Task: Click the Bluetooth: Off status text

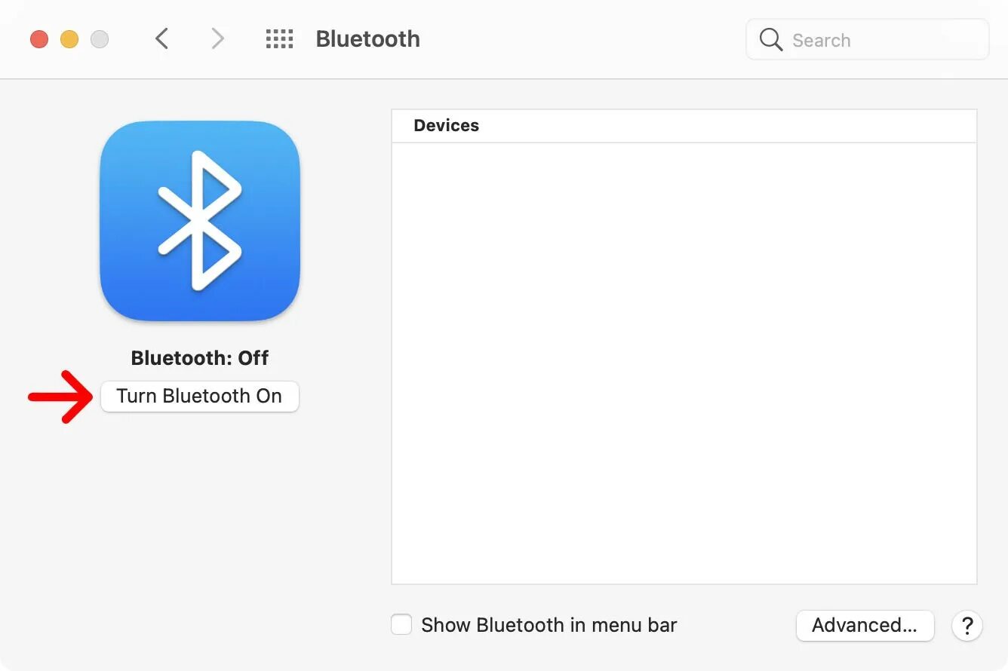Action: [x=200, y=357]
